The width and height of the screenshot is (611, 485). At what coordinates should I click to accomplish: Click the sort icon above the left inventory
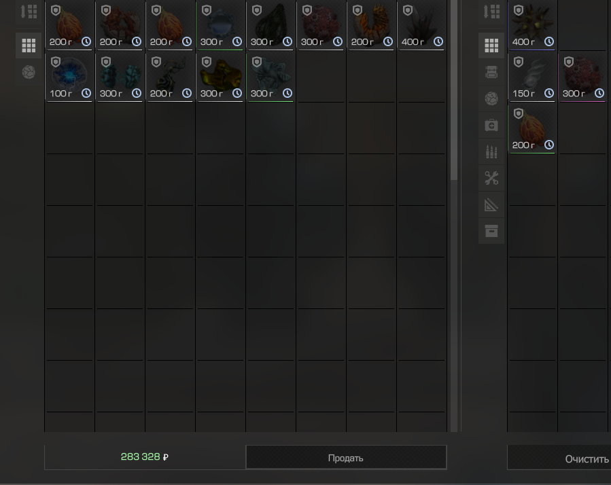tap(29, 12)
